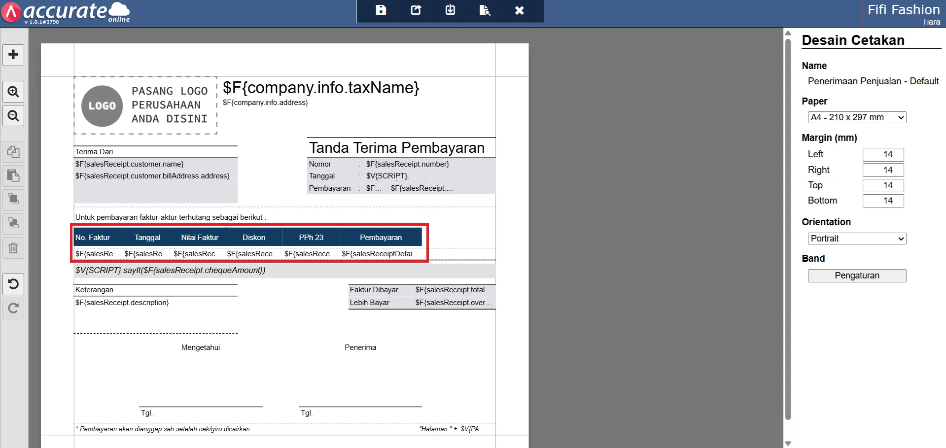Open the Orientation dropdown

click(x=857, y=239)
